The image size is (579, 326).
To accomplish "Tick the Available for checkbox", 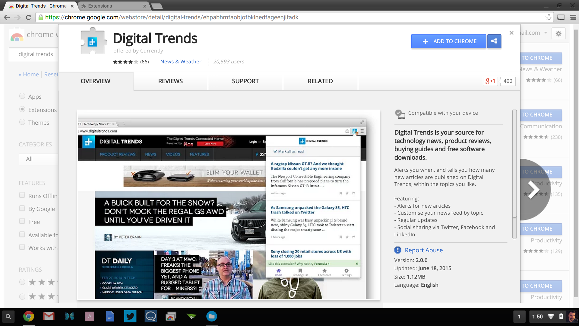I will (22, 234).
